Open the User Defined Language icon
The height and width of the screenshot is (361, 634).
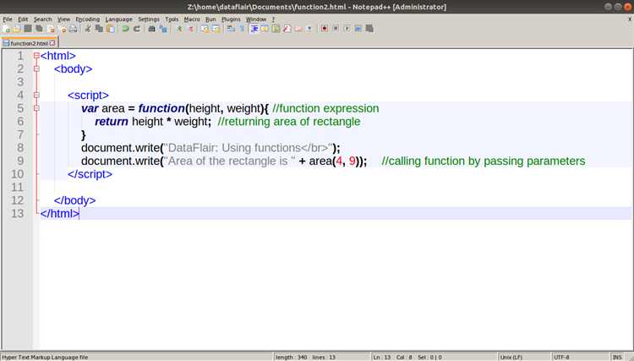(265, 29)
